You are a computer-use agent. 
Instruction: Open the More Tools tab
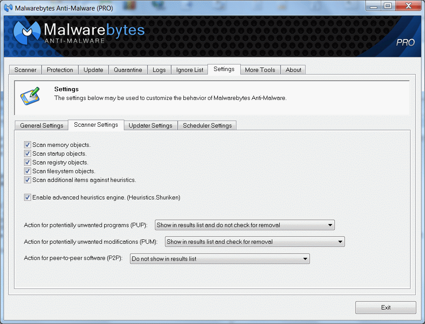[260, 70]
